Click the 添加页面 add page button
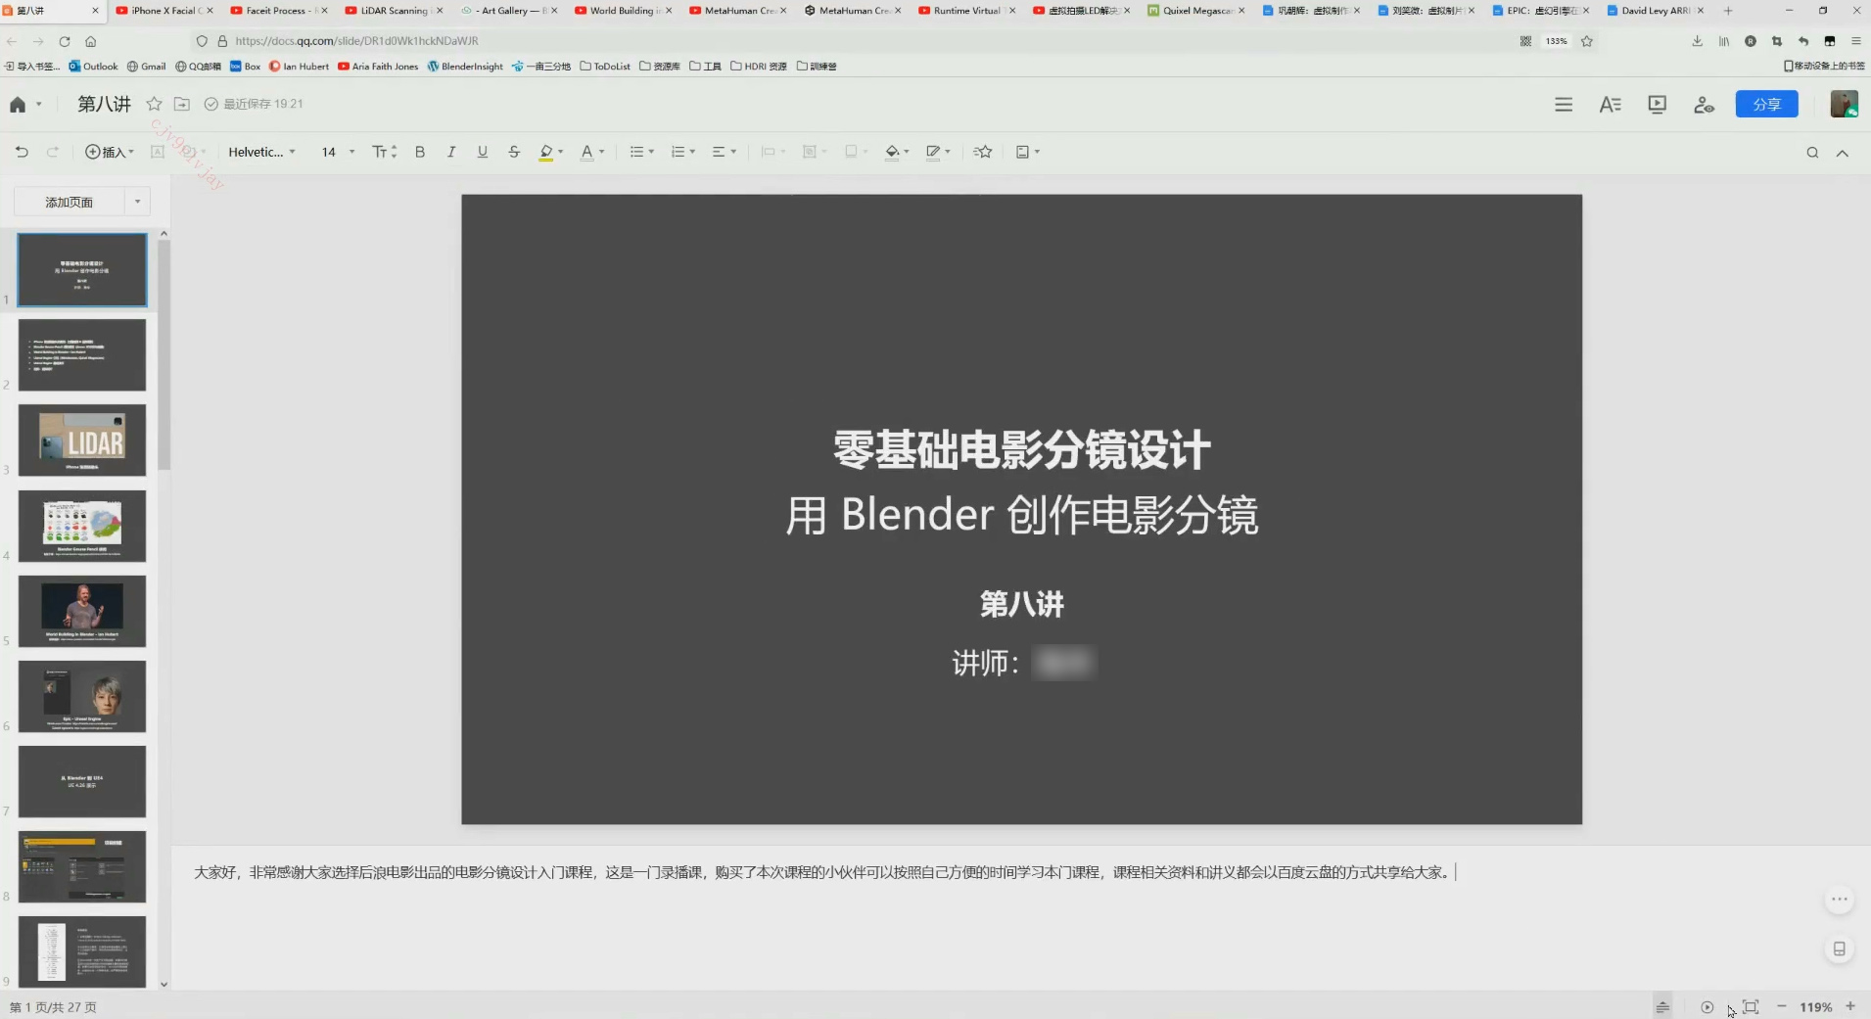This screenshot has height=1019, width=1871. click(x=69, y=202)
